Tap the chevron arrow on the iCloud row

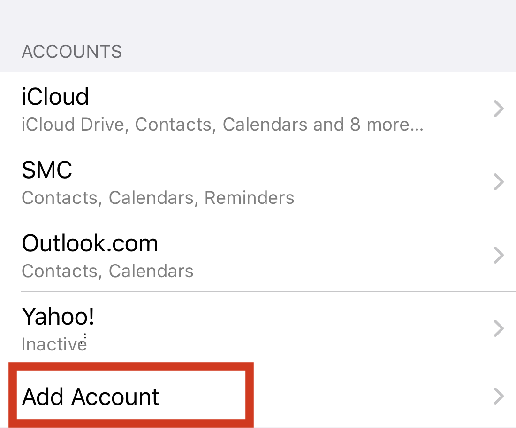pos(499,109)
